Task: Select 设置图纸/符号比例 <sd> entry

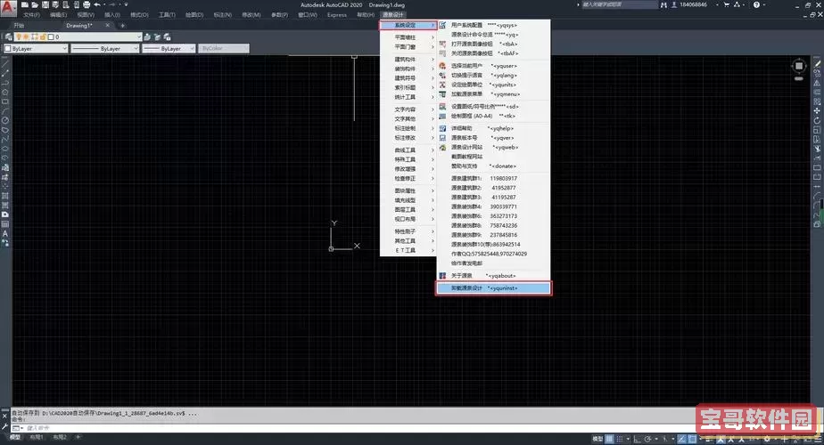Action: pyautogui.click(x=493, y=107)
